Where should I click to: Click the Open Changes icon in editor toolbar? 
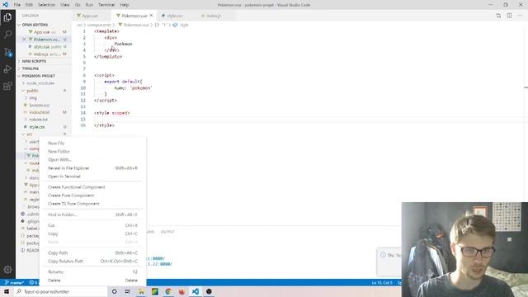point(498,16)
